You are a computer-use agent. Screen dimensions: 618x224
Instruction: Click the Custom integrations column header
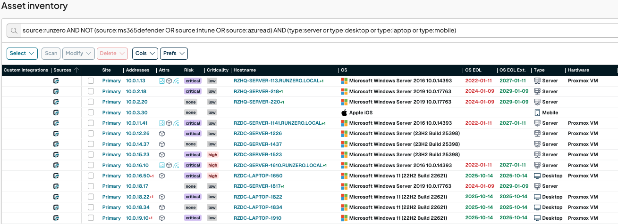click(x=25, y=70)
